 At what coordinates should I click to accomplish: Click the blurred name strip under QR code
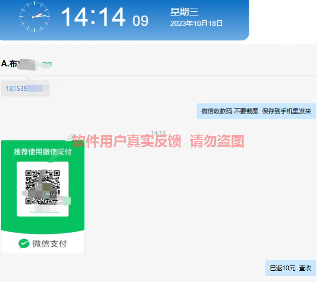tap(44, 209)
